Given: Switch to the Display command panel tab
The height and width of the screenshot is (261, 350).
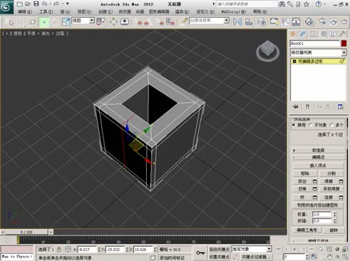Looking at the screenshot, I should coord(333,34).
